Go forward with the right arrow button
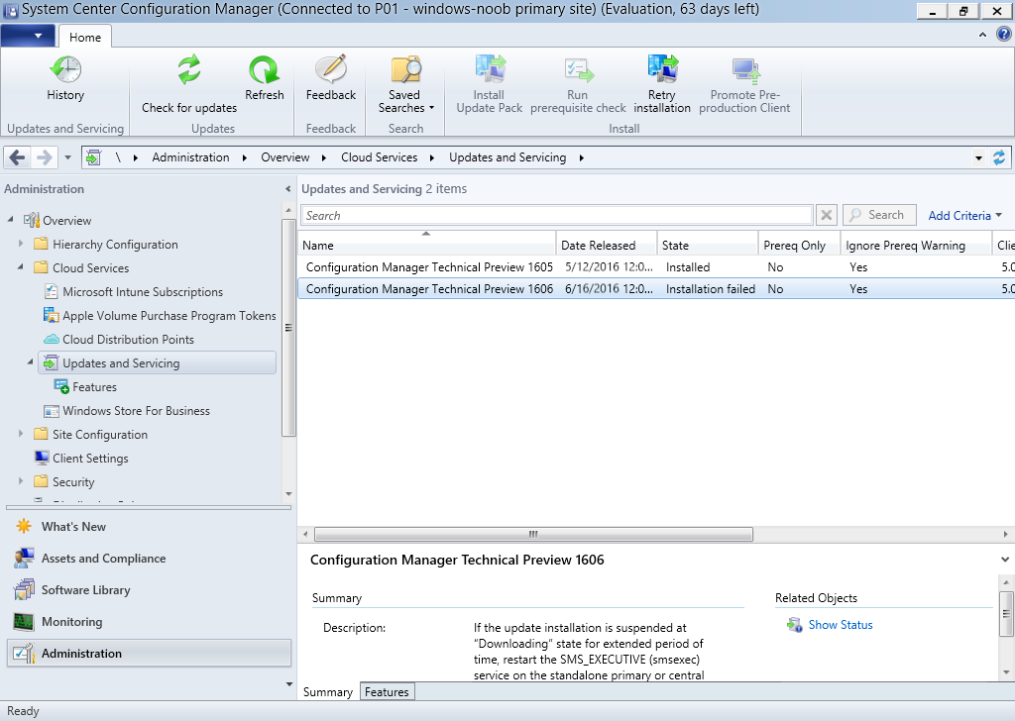1015x721 pixels. tap(44, 157)
